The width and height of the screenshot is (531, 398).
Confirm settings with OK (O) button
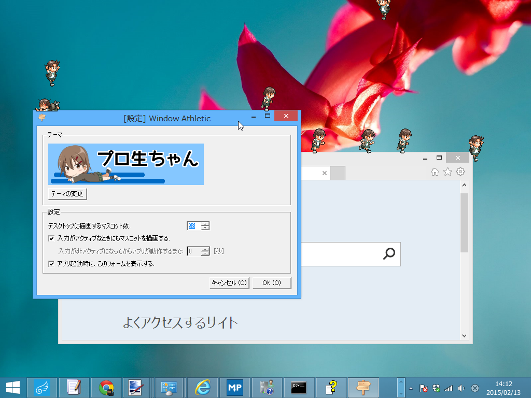click(x=272, y=282)
